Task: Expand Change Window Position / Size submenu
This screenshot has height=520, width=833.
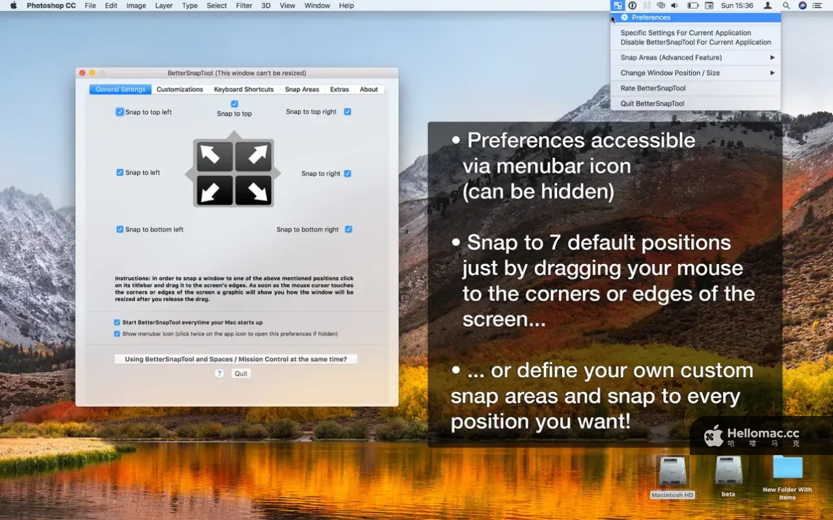Action: tap(695, 73)
